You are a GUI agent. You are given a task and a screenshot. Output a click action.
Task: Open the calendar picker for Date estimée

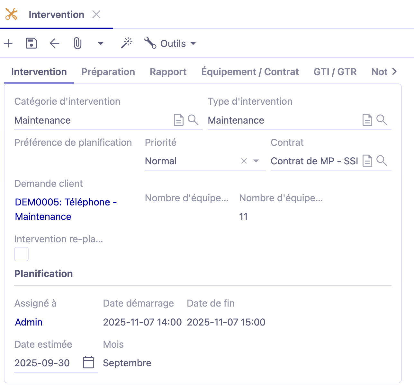88,362
